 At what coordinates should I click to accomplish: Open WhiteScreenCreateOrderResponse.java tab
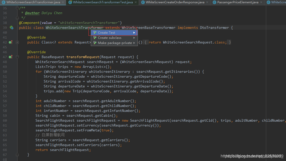coord(175,2)
